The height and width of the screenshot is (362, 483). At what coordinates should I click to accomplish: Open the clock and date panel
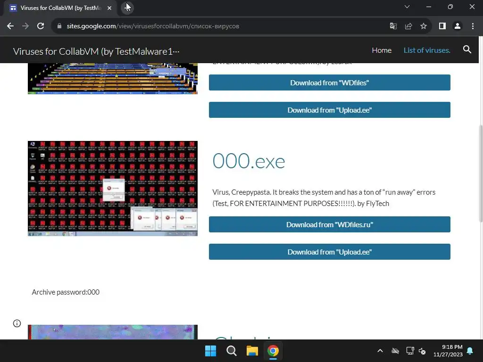[x=448, y=351]
